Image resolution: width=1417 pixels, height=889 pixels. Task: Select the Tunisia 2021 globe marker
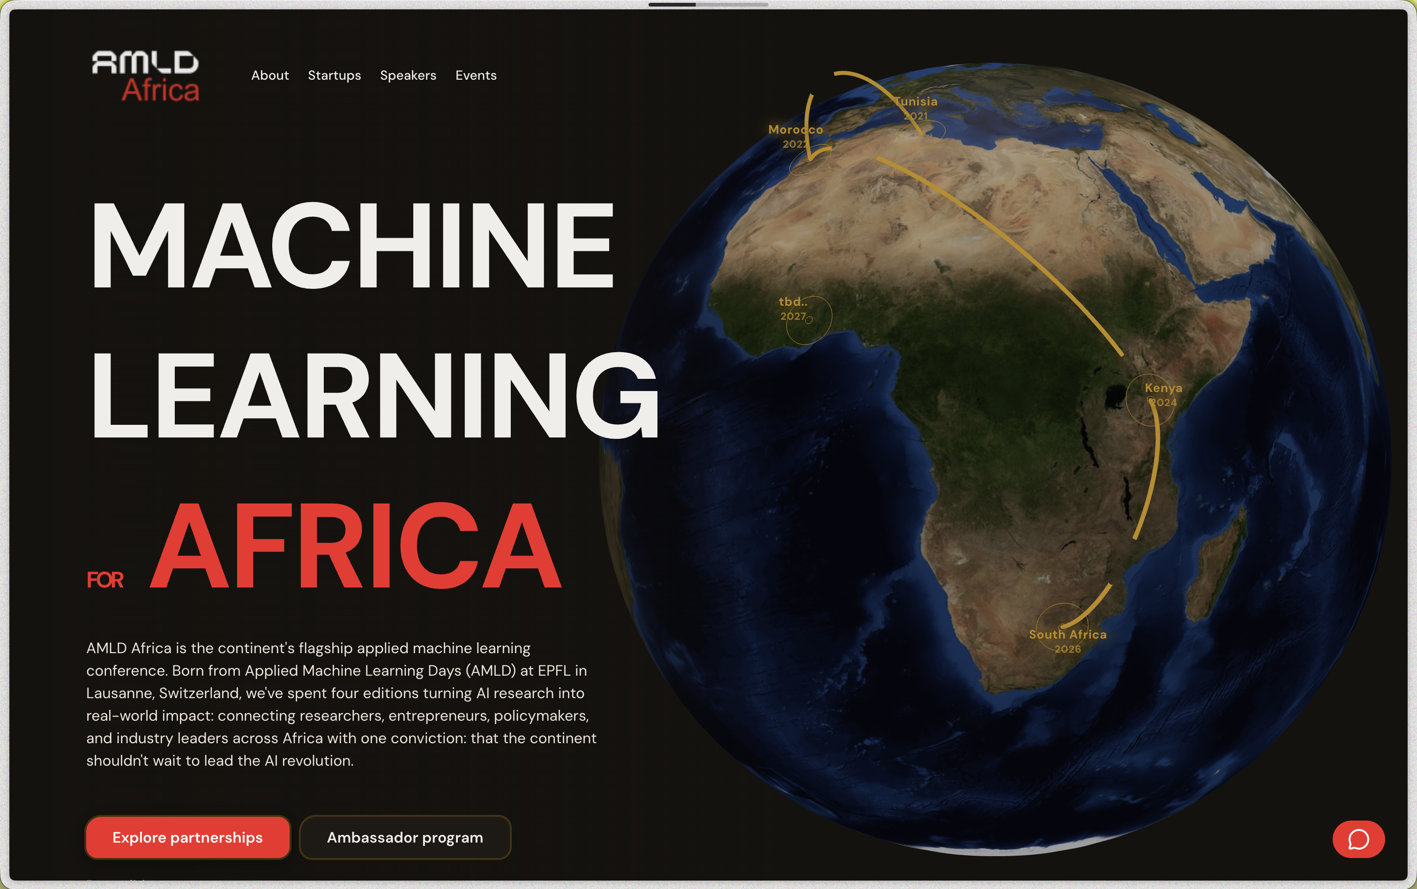[916, 108]
